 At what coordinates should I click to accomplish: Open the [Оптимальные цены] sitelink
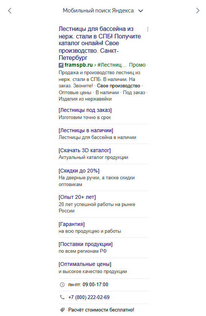[85, 264]
